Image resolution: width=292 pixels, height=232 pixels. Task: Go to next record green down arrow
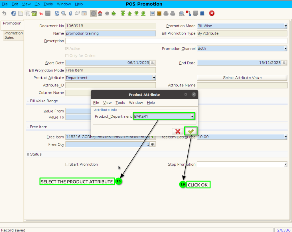click(136, 13)
